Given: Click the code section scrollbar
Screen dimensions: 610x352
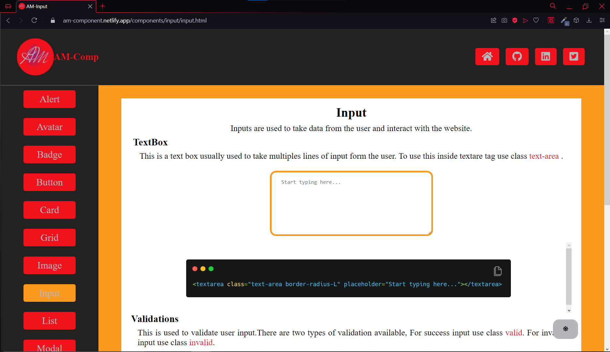Looking at the screenshot, I should [x=569, y=277].
